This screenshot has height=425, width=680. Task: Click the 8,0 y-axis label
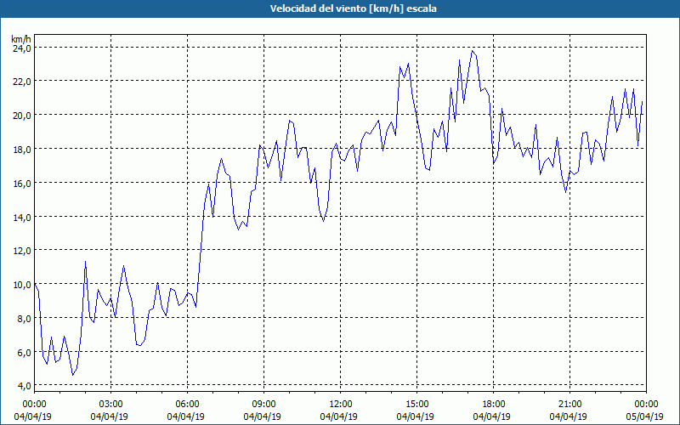[x=24, y=318]
